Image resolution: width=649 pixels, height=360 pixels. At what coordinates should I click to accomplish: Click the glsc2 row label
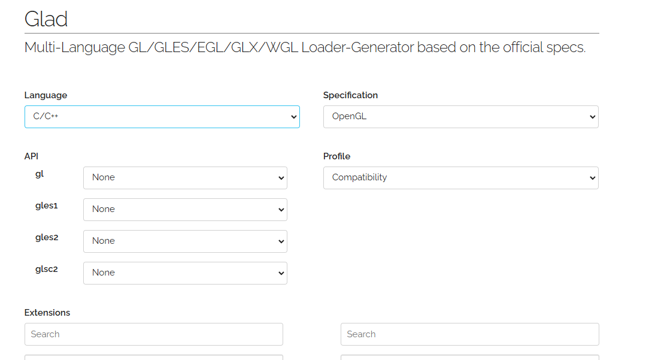pyautogui.click(x=47, y=269)
